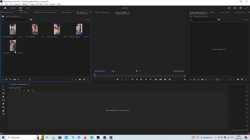250x140 pixels.
Task: Play the clip in Source monitor
Action: pyautogui.click(x=141, y=79)
